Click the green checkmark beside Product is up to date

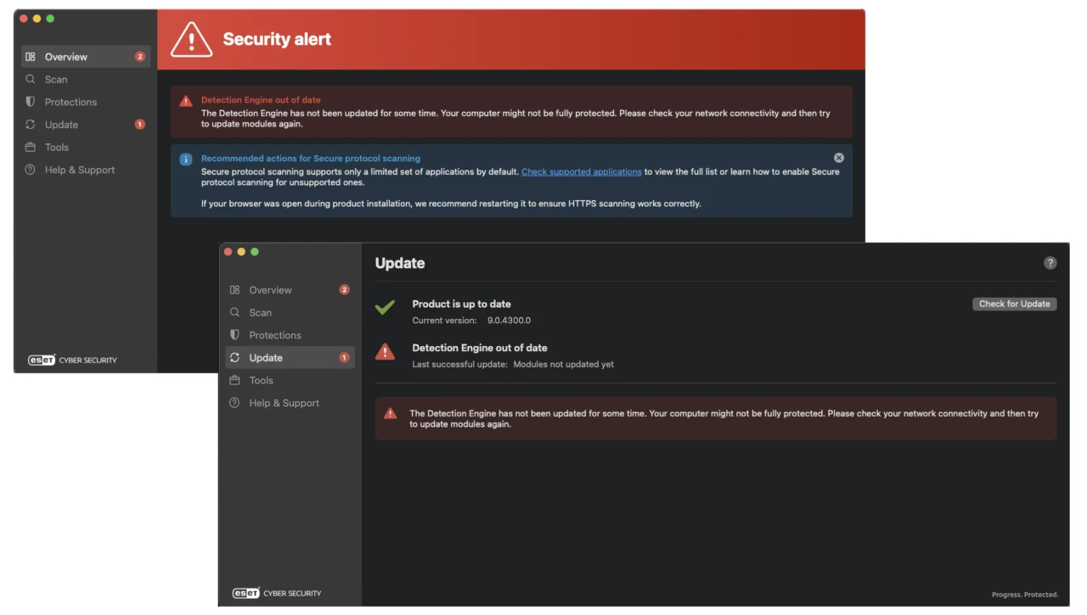pyautogui.click(x=385, y=307)
